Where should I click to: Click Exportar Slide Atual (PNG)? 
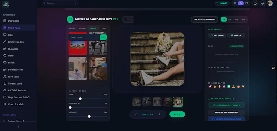point(226,112)
